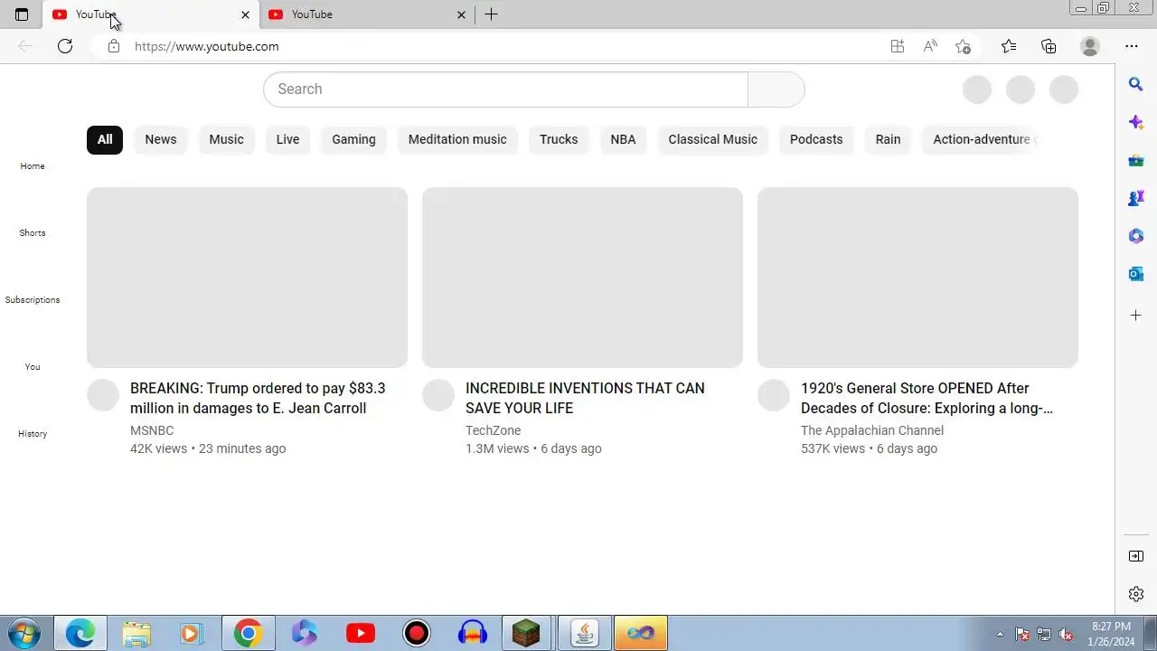Select the News filter chip
The image size is (1157, 651).
coord(161,139)
